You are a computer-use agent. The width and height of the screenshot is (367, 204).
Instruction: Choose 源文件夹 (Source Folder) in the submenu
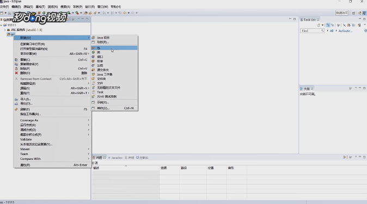coord(114,70)
